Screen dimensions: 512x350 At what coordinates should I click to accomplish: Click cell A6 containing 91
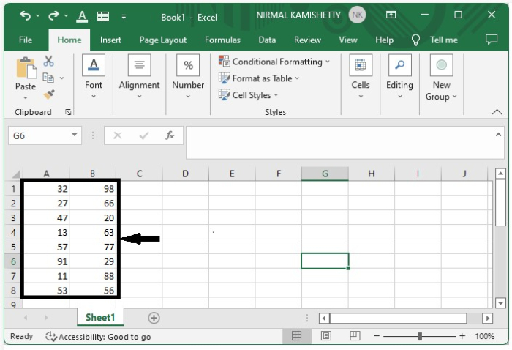pos(46,261)
